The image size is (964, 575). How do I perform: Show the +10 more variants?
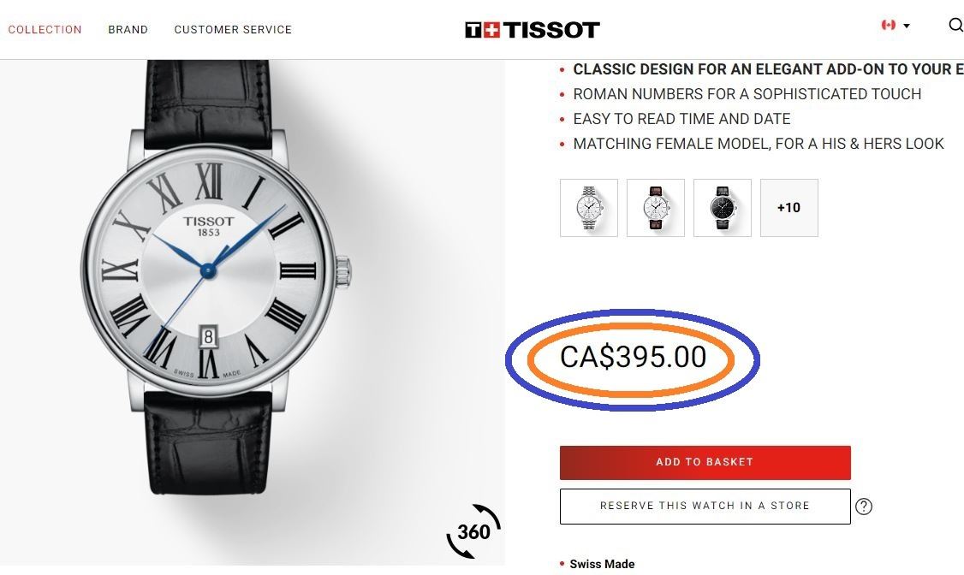789,208
